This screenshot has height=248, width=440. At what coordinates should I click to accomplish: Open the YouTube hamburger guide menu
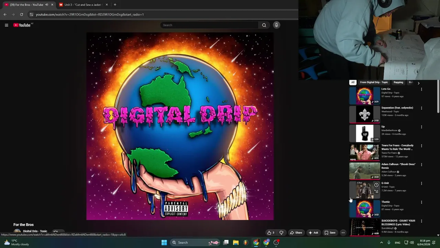6,25
